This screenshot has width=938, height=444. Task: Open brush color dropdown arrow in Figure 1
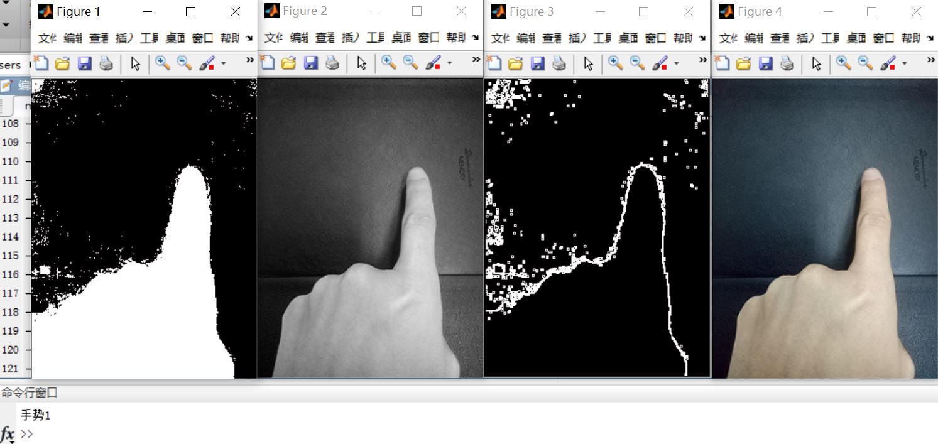click(x=223, y=63)
